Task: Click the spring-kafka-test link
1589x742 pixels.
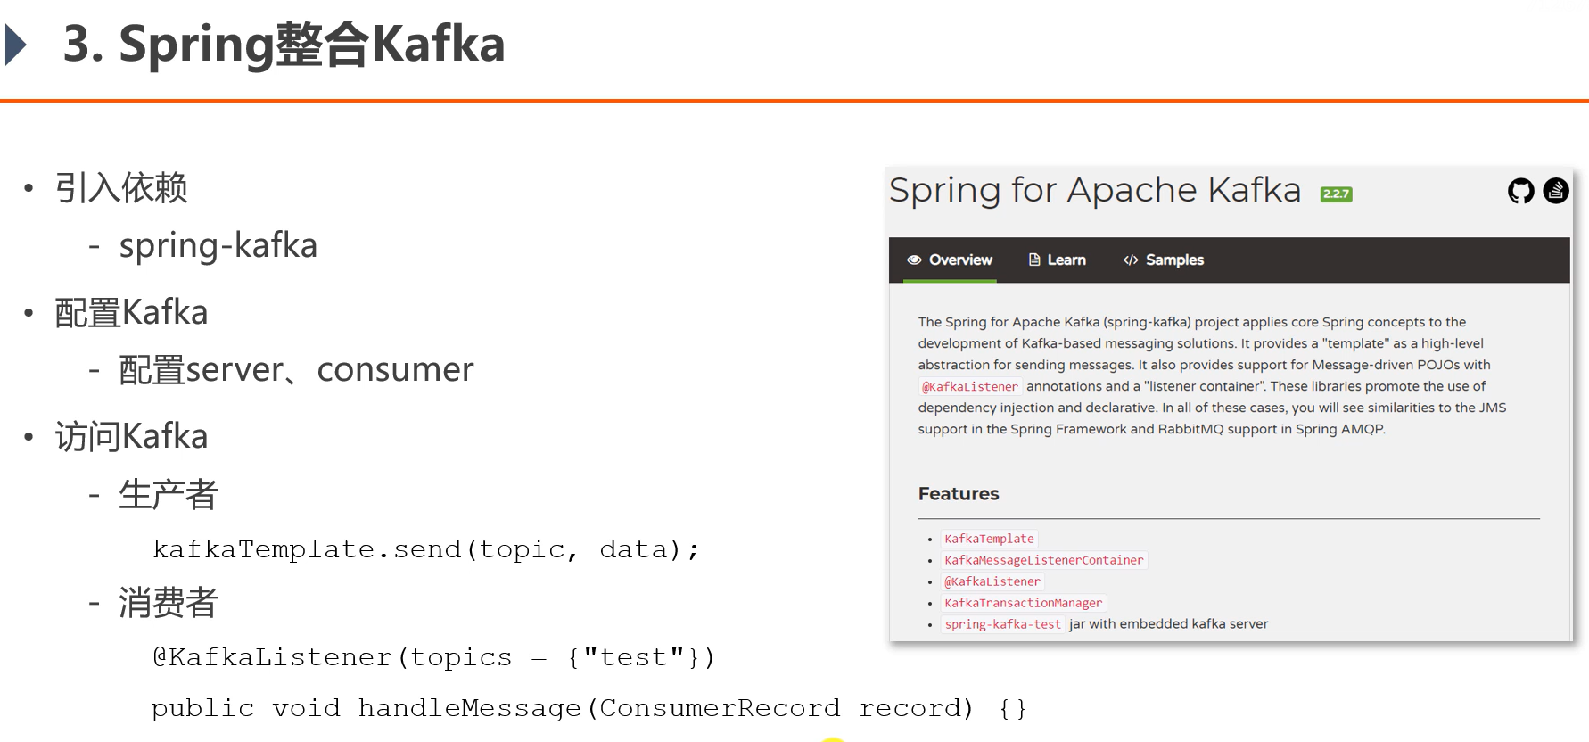Action: pyautogui.click(x=1002, y=624)
